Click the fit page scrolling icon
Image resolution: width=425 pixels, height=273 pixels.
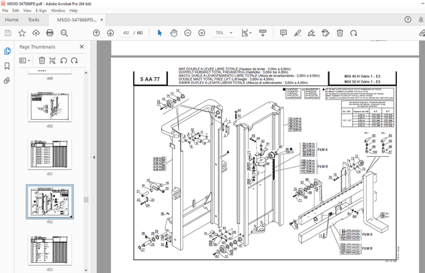pyautogui.click(x=245, y=33)
